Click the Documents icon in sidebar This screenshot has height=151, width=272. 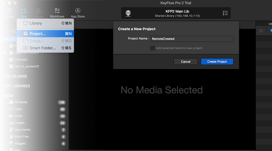click(x=11, y=130)
